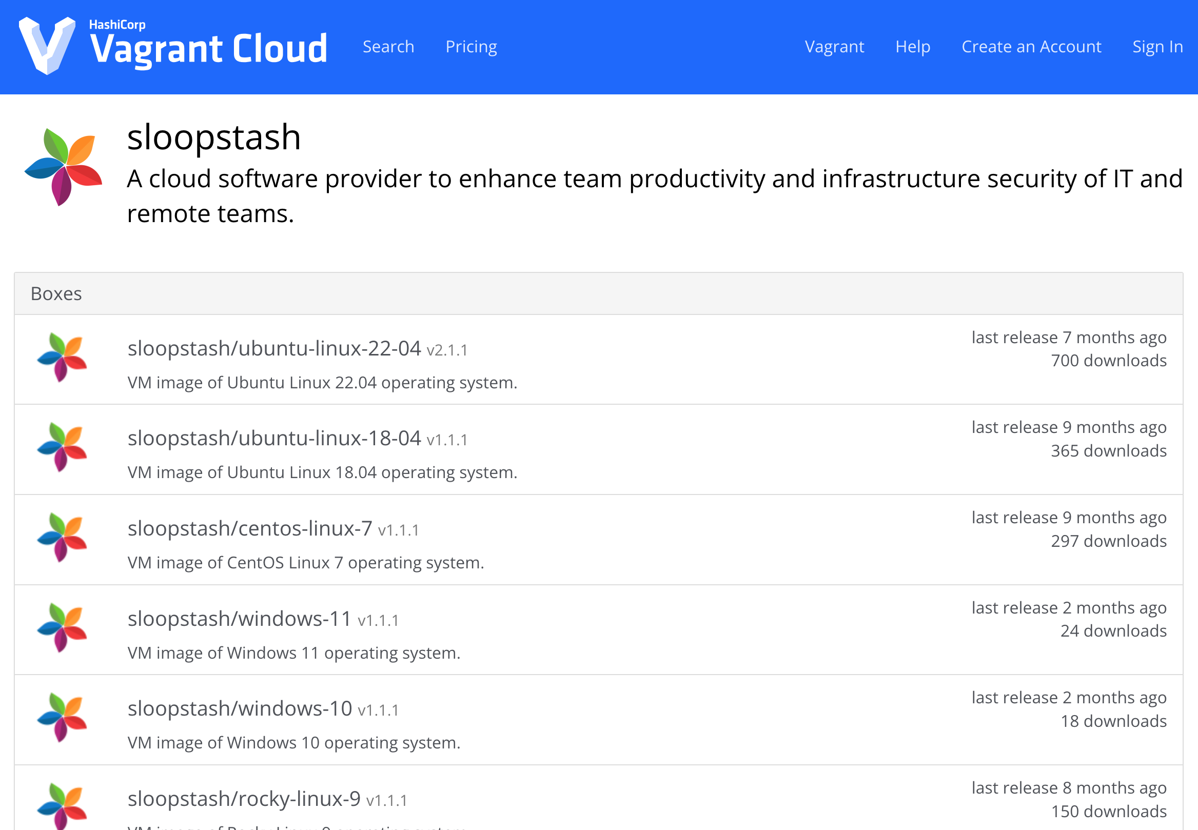Click '700 downloads' text

click(x=1109, y=361)
